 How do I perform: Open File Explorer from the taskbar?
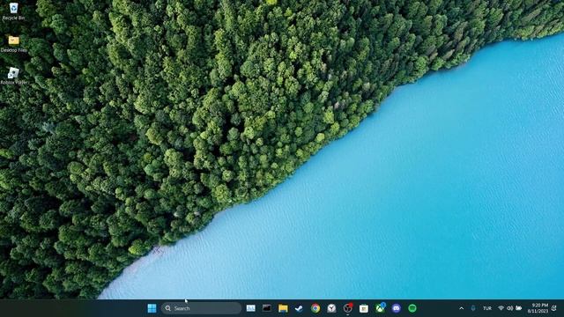coord(283,308)
